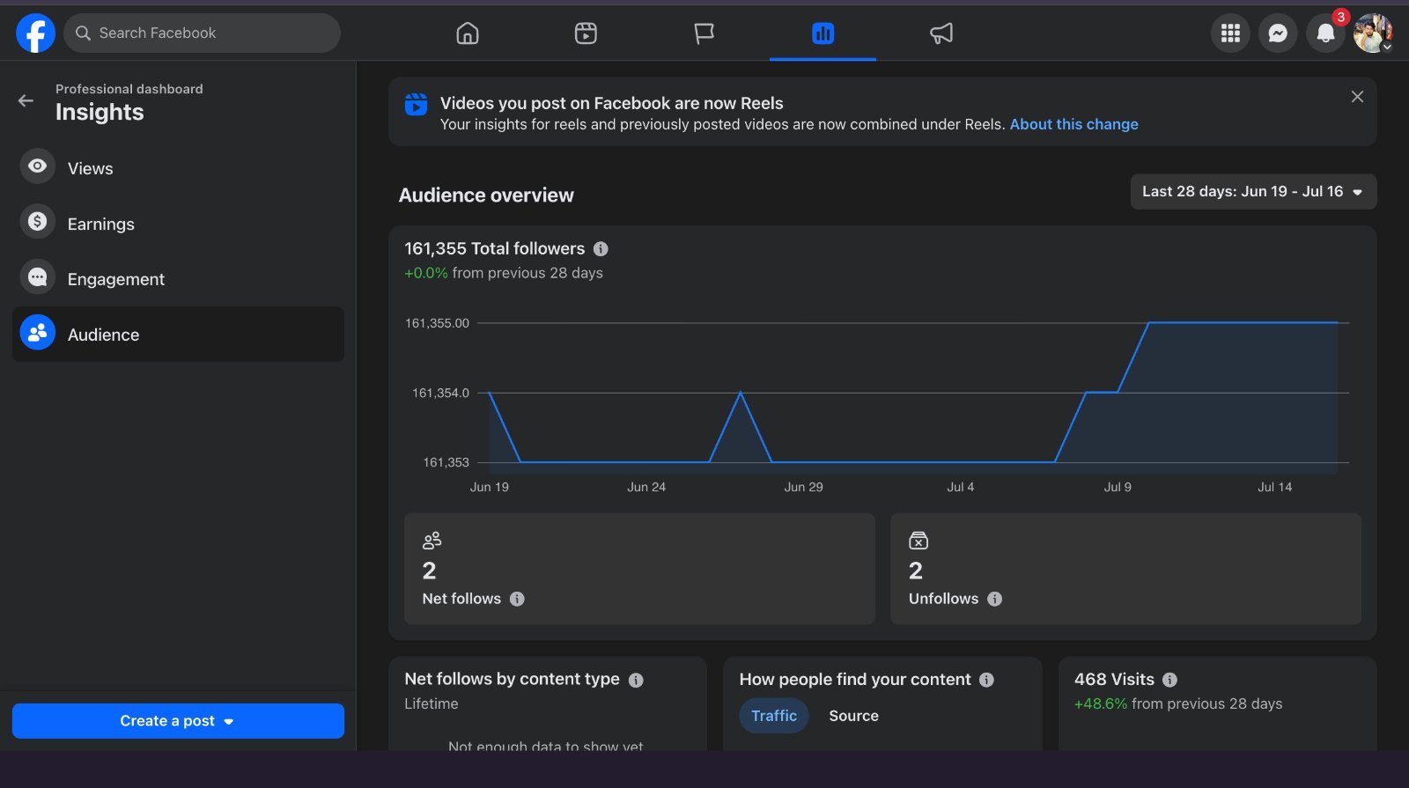Click the Jul 9 chart axis label
The height and width of the screenshot is (788, 1409).
[x=1118, y=487]
